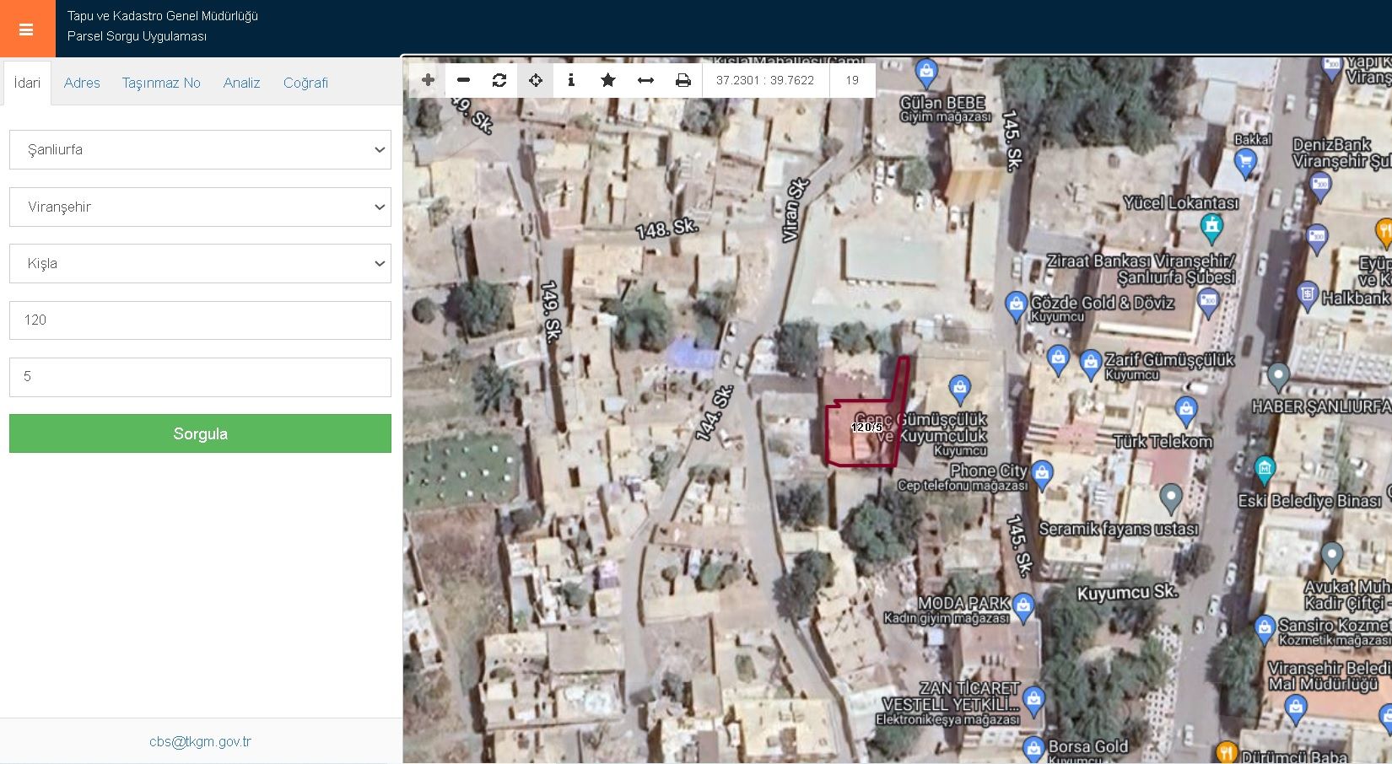Viewport: 1392px width, 764px height.
Task: Select the pan/move crosshair tool
Action: pos(536,80)
